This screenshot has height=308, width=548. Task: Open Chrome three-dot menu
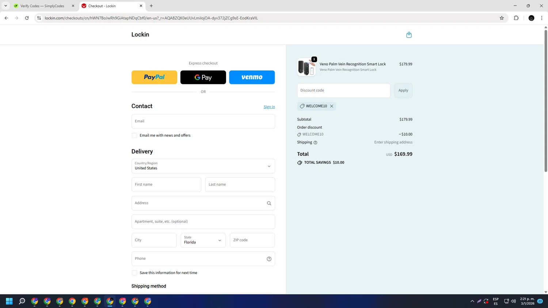pos(542,18)
